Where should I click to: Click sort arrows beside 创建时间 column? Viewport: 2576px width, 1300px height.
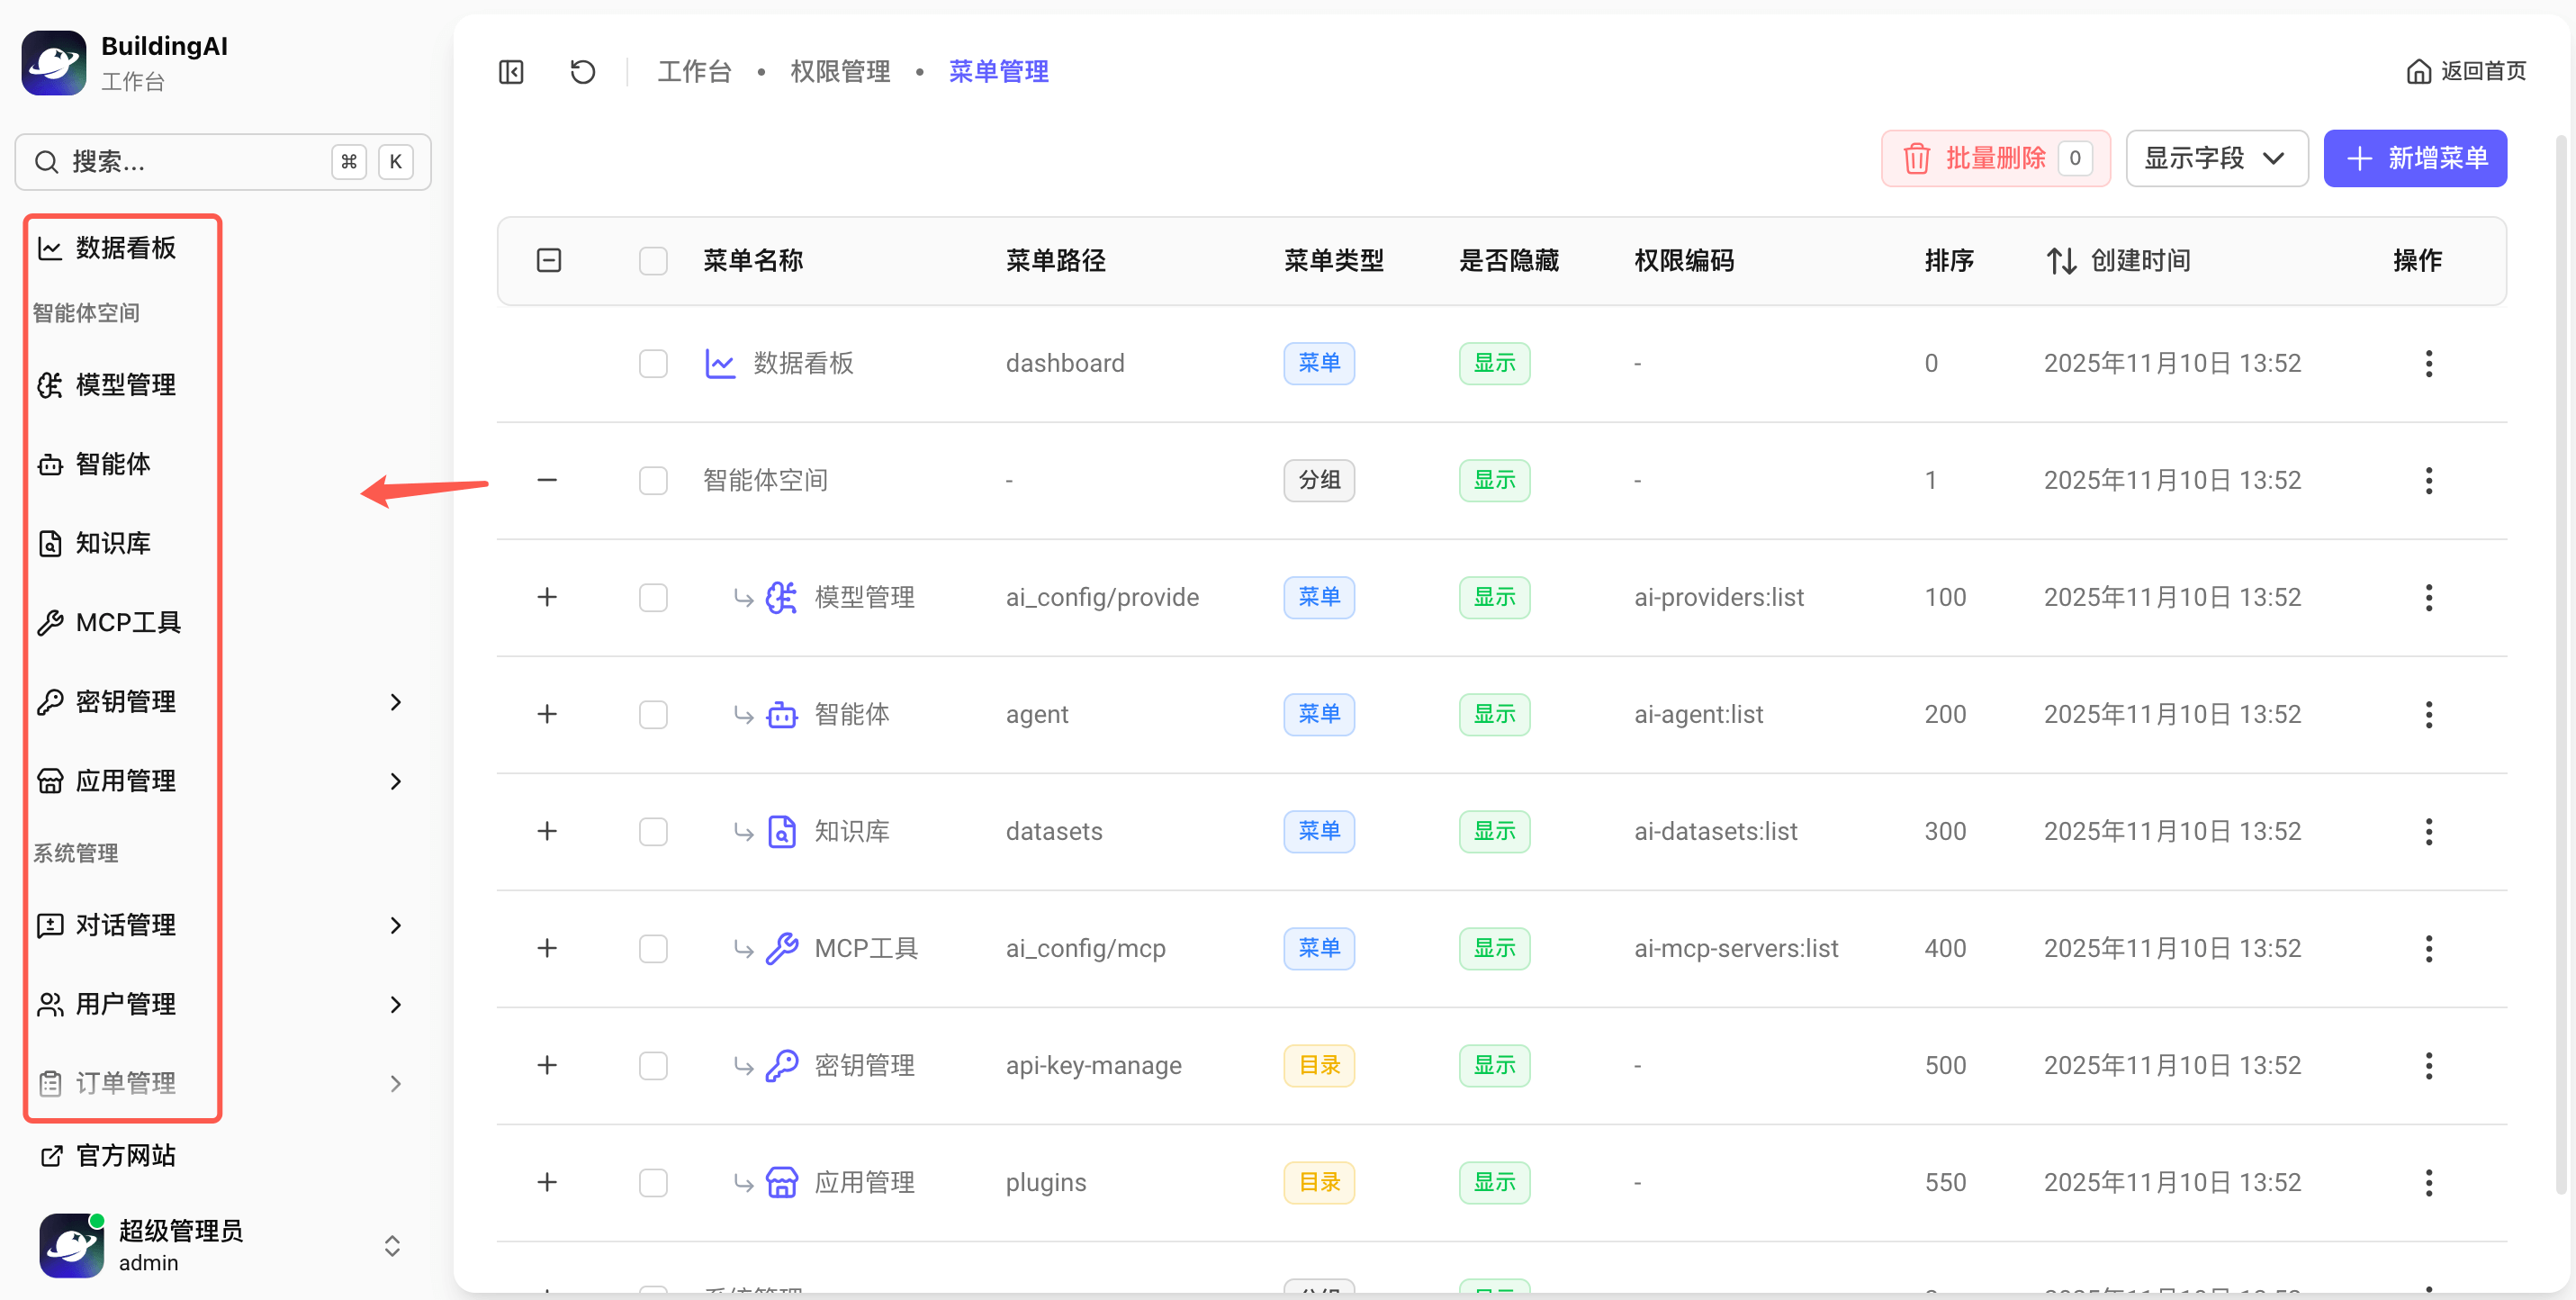2061,261
